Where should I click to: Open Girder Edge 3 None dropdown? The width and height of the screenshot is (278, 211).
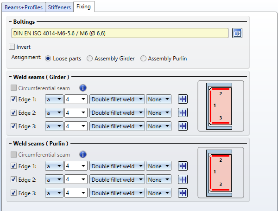[158, 126]
